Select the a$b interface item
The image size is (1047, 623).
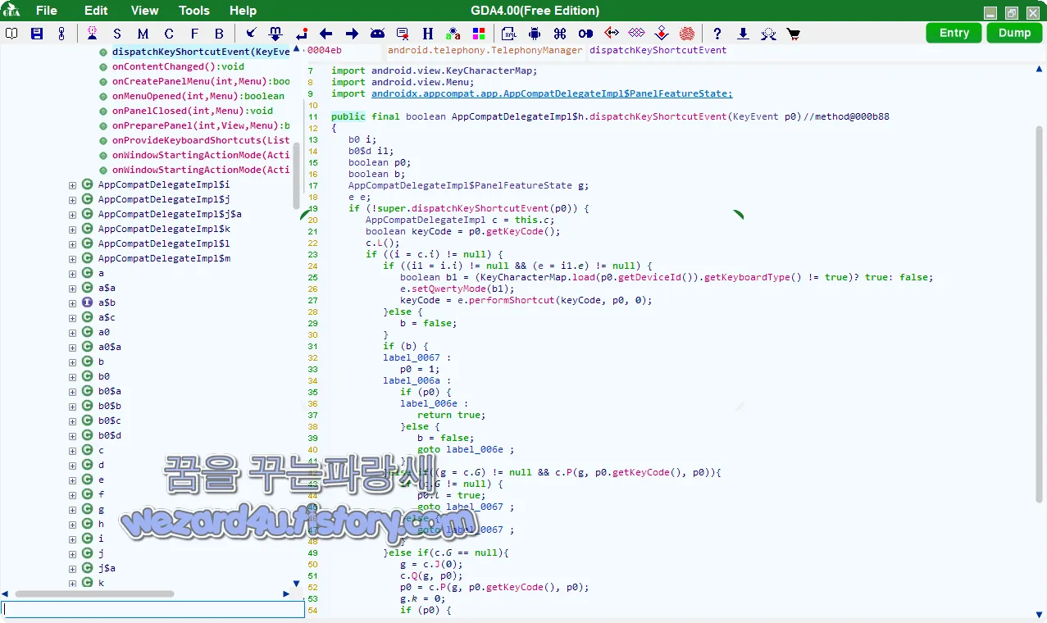pos(107,302)
